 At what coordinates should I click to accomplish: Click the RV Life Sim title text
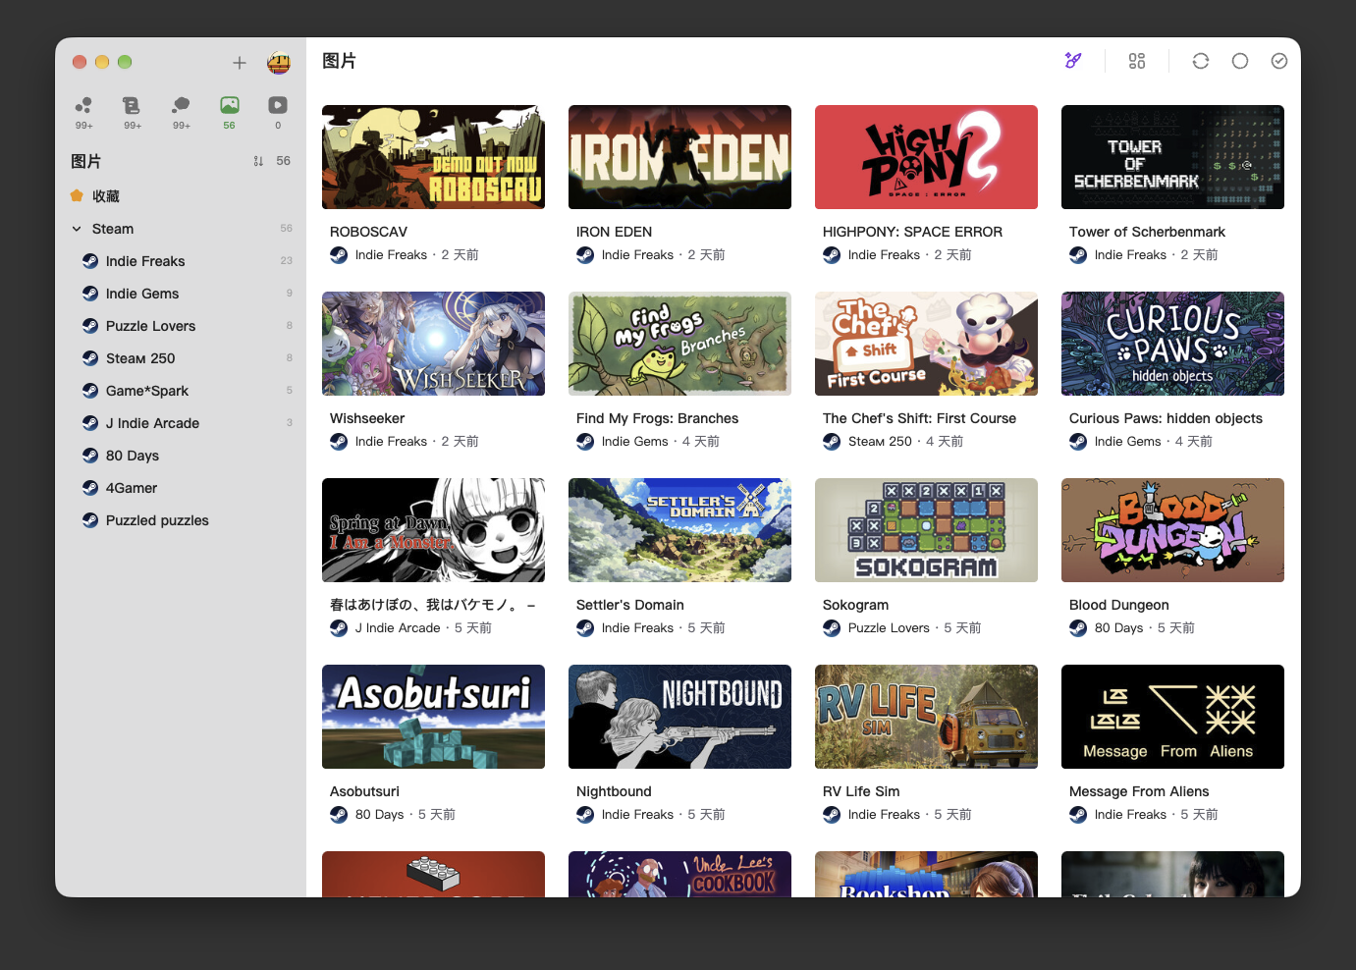(861, 791)
